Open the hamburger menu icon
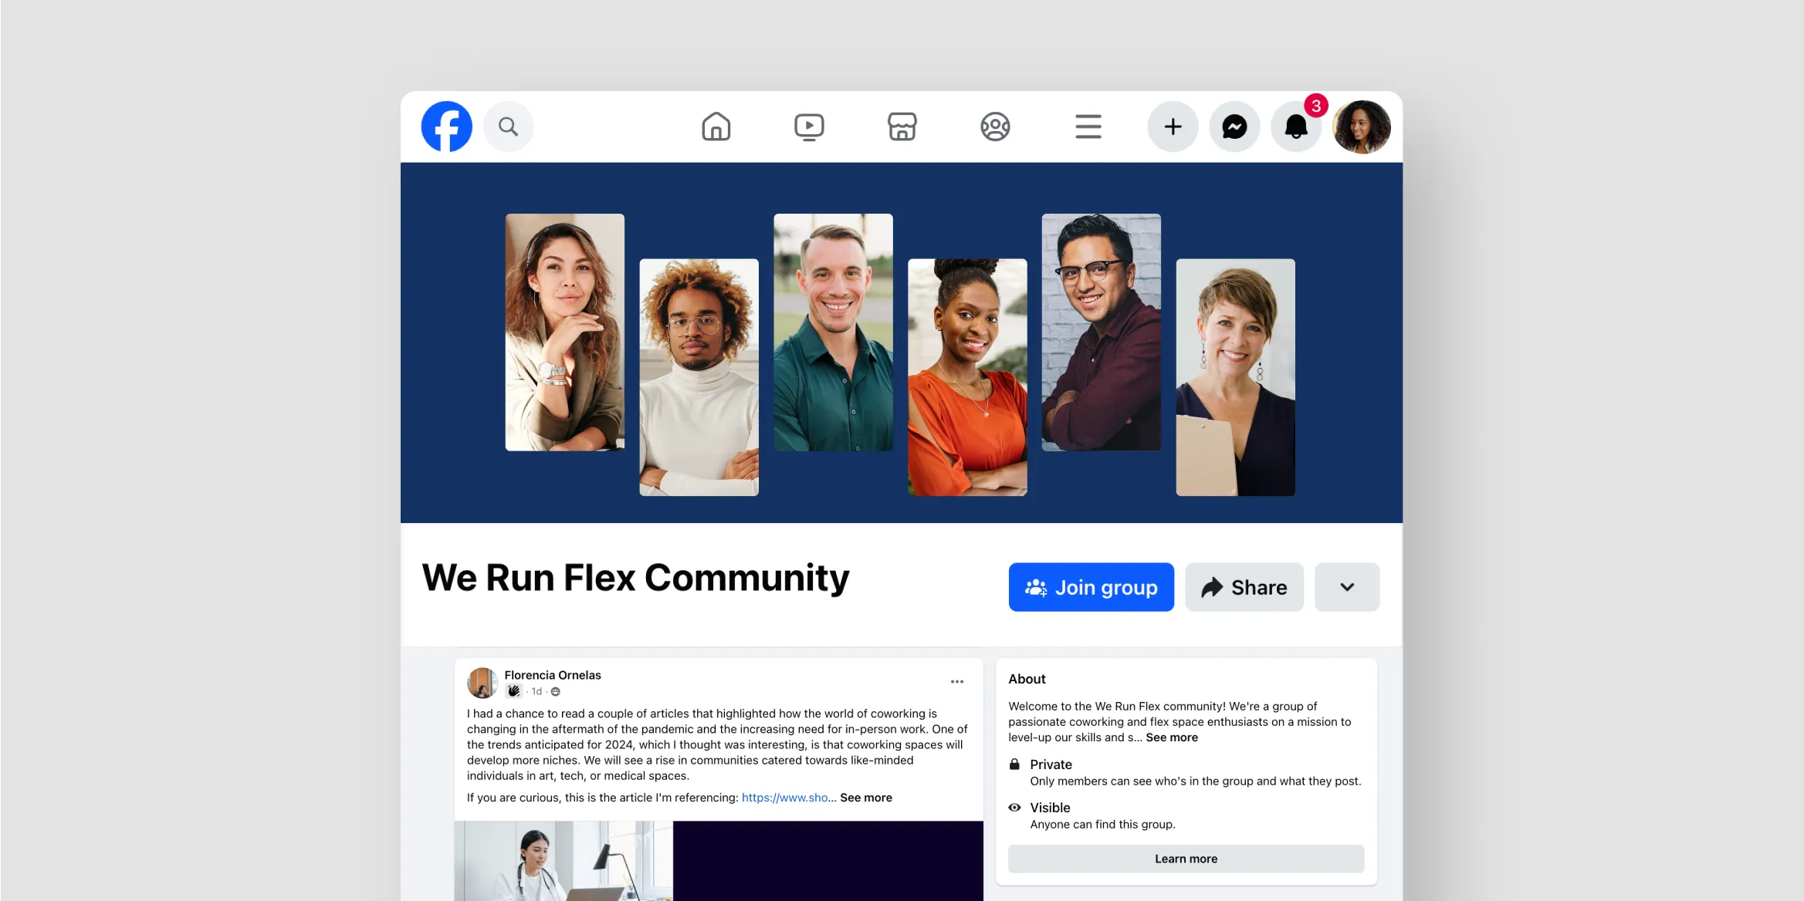This screenshot has height=901, width=1804. click(1088, 127)
